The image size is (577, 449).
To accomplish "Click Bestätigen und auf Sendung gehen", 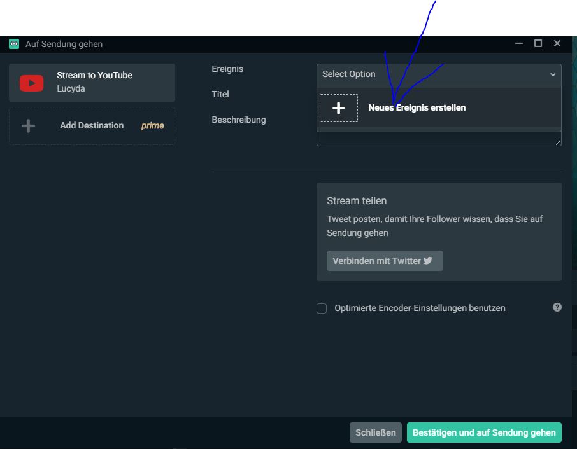I will (484, 432).
